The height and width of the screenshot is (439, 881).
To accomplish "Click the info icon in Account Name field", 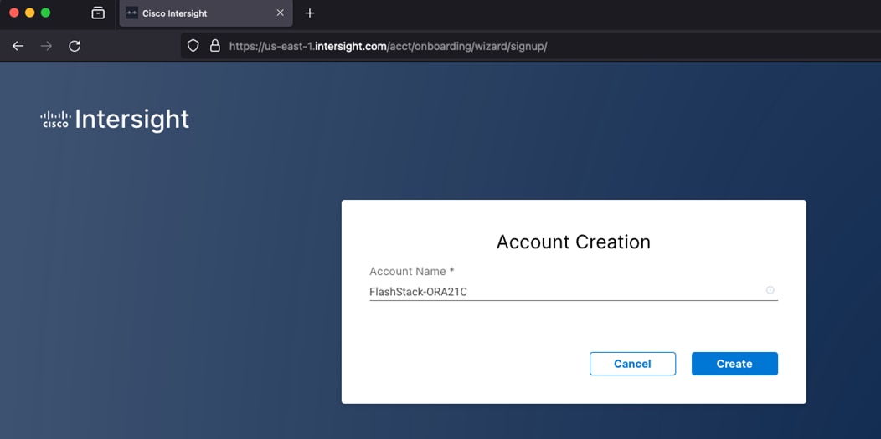I will (770, 290).
